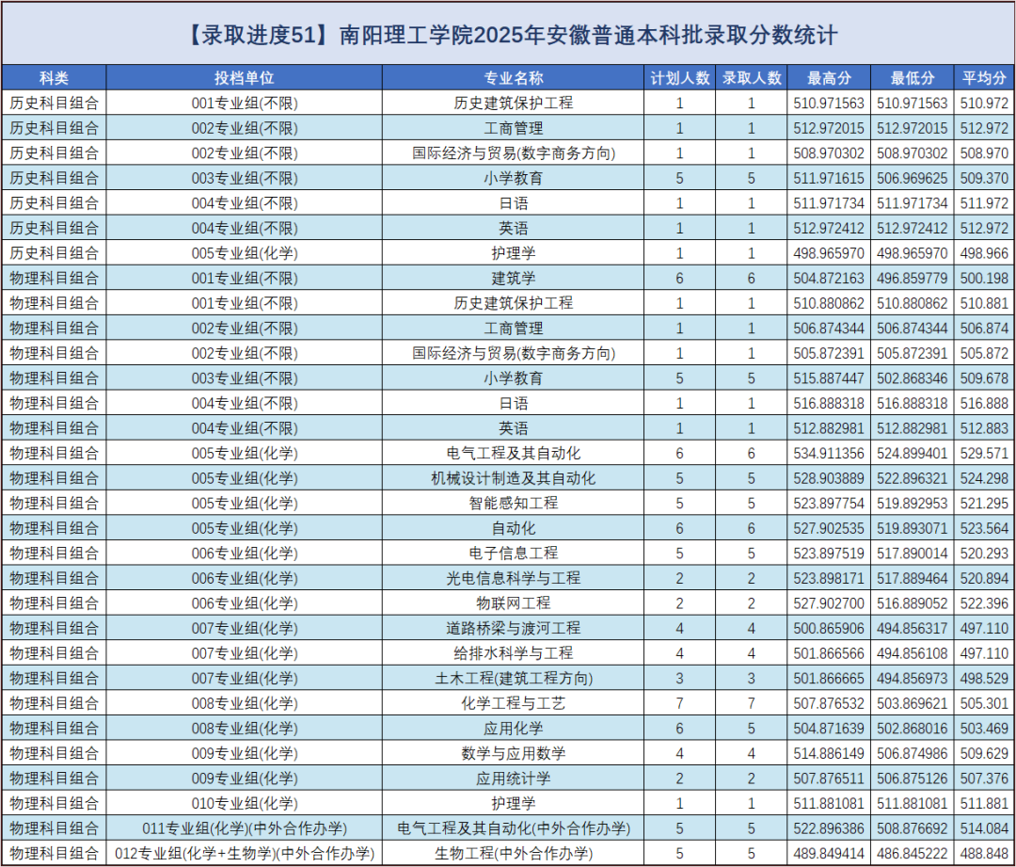Click the 平均分 value 503.469
The width and height of the screenshot is (1016, 867).
coord(984,729)
